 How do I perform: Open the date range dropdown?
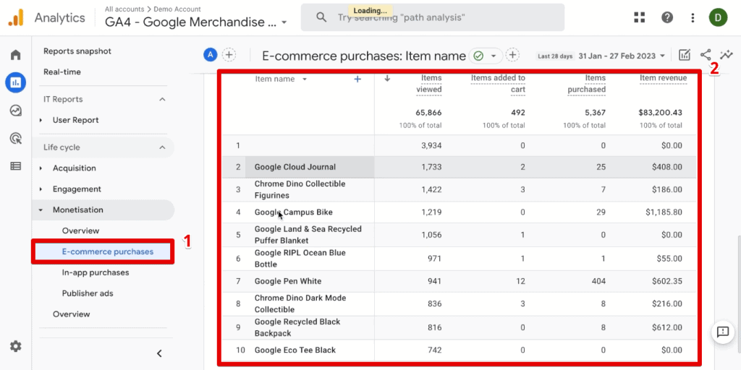click(x=622, y=56)
